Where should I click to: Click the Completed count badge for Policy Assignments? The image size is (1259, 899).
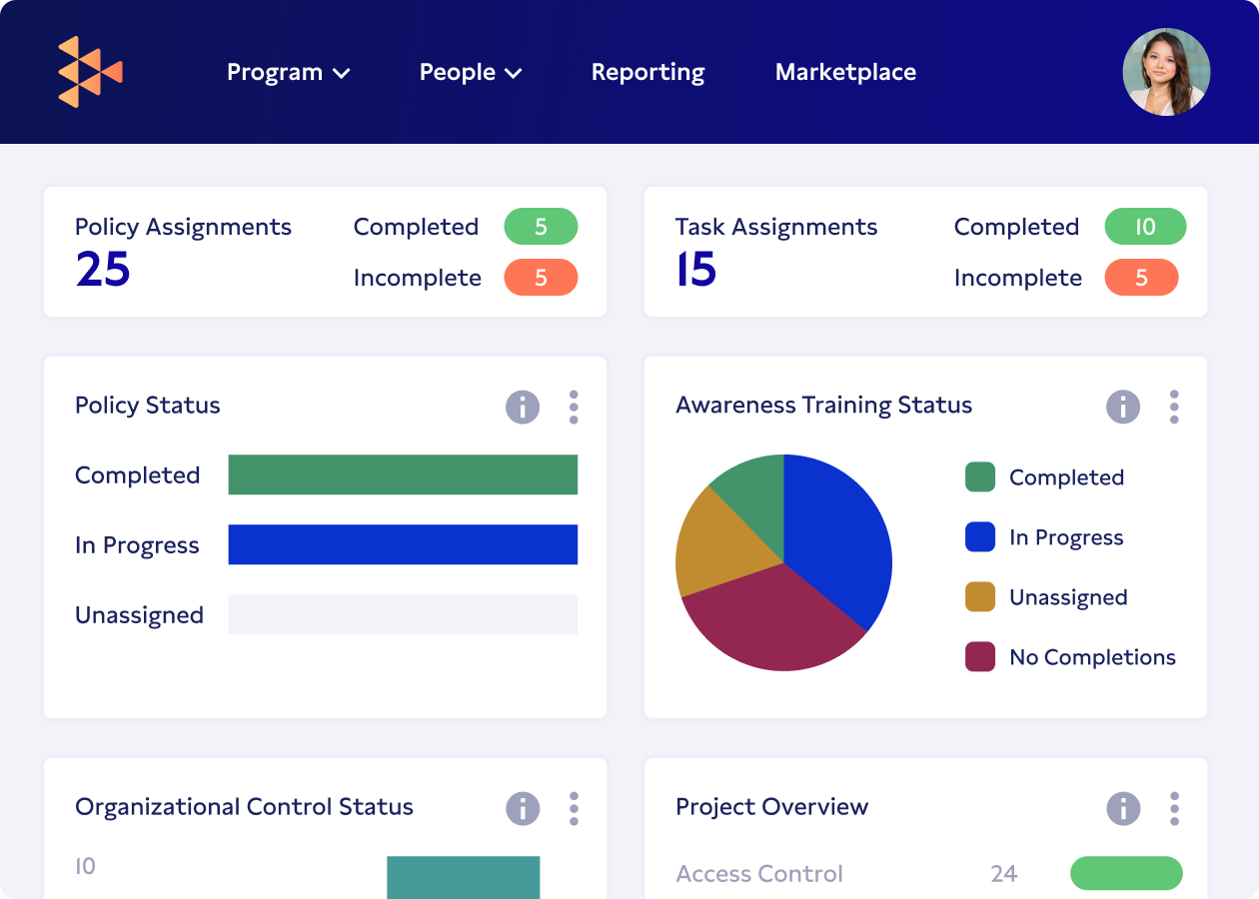[x=541, y=227]
